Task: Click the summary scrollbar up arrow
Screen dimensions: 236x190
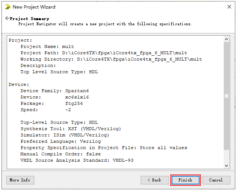Action: [226, 39]
